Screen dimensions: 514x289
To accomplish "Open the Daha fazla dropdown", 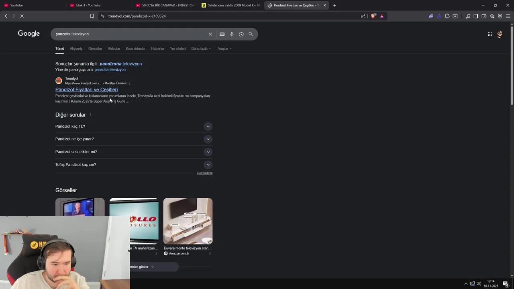I will 201,49.
